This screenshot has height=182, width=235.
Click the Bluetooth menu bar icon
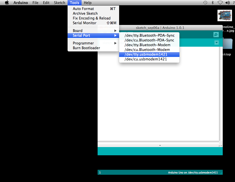pos(212,3)
